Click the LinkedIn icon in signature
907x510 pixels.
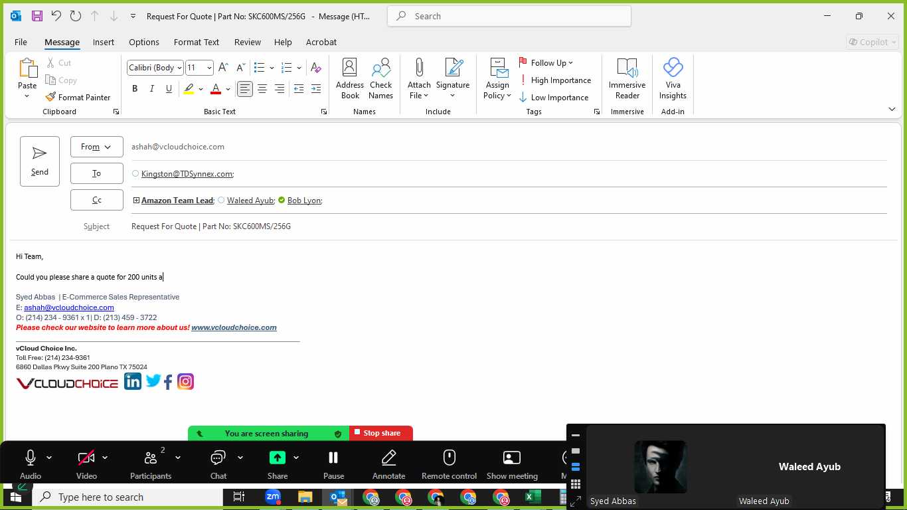[x=133, y=381]
